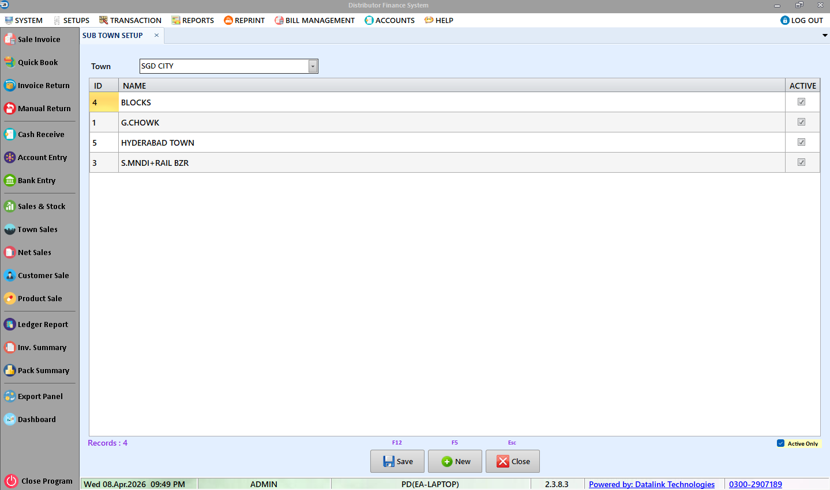Uncheck Active for HYDERABAD TOWN row

pos(801,142)
